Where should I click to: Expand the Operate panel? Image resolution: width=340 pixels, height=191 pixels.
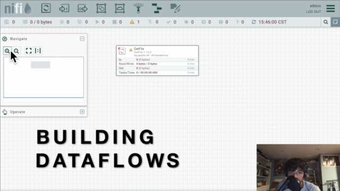pos(82,112)
